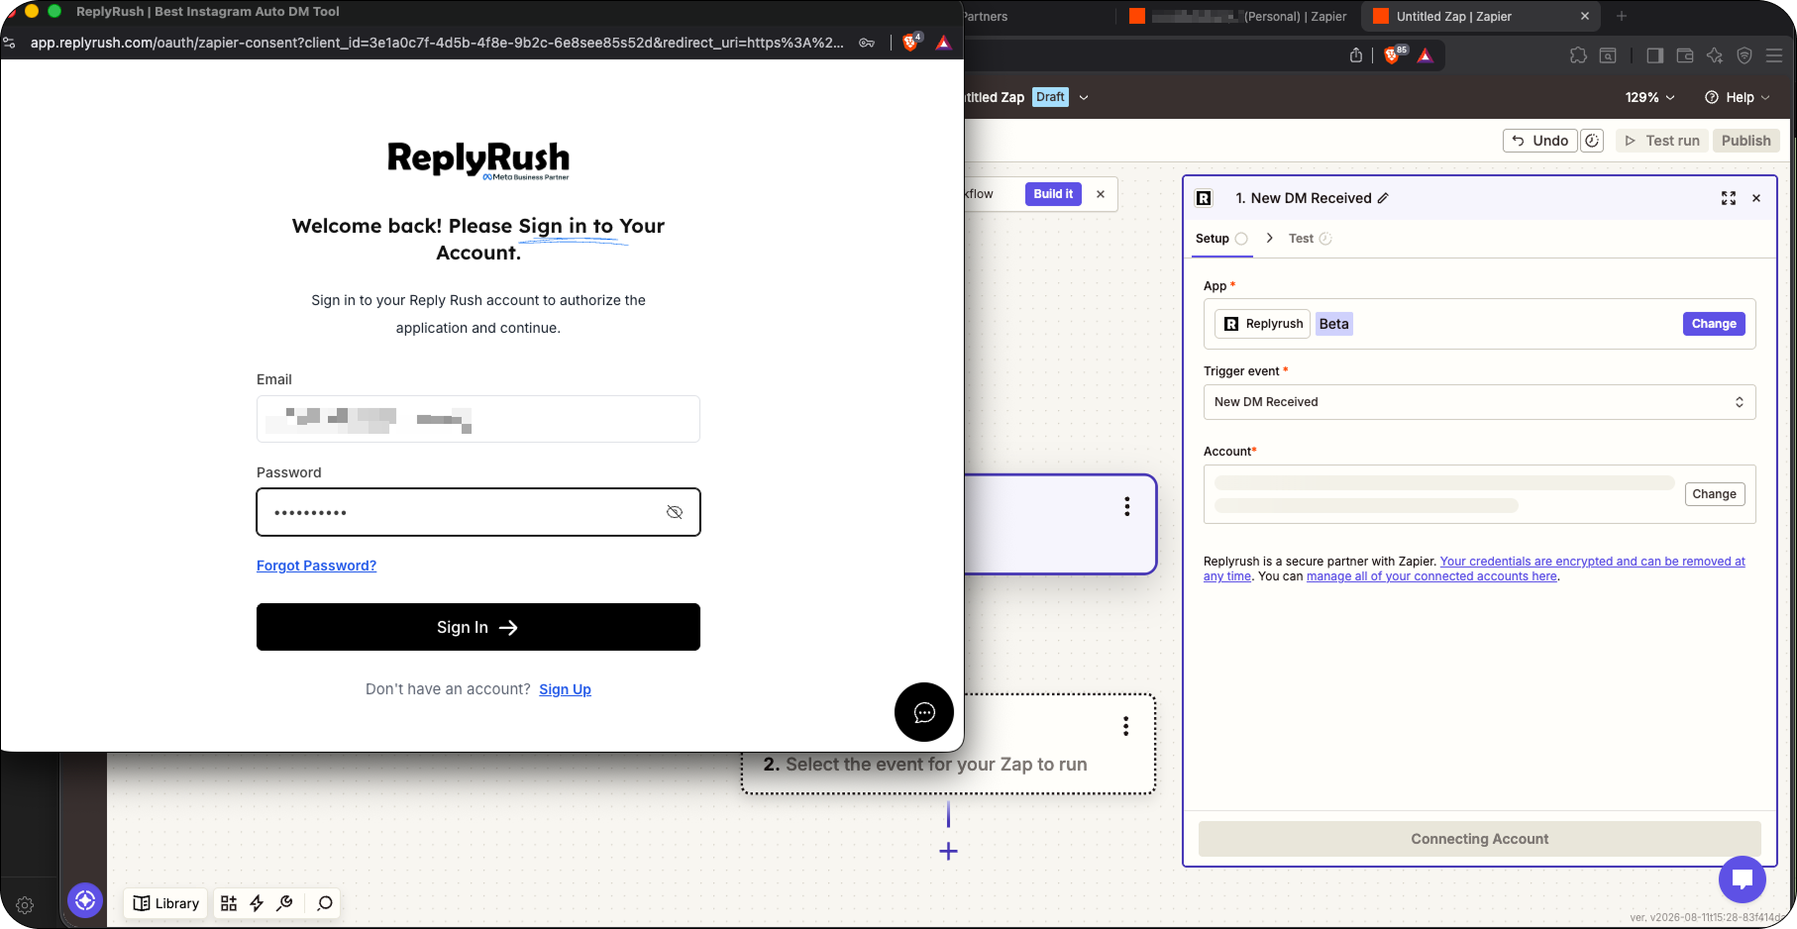Click the Brave Shields icon in ReplyRush popup
Image resolution: width=1797 pixels, height=929 pixels.
click(x=911, y=43)
